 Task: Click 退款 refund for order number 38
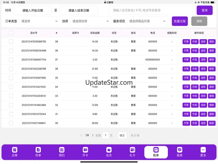[203, 51]
